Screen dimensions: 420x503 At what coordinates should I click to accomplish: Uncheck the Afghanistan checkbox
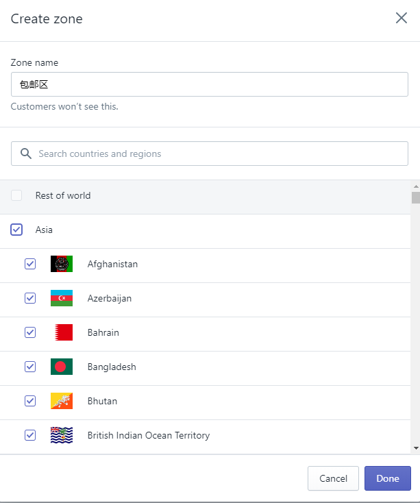click(30, 264)
